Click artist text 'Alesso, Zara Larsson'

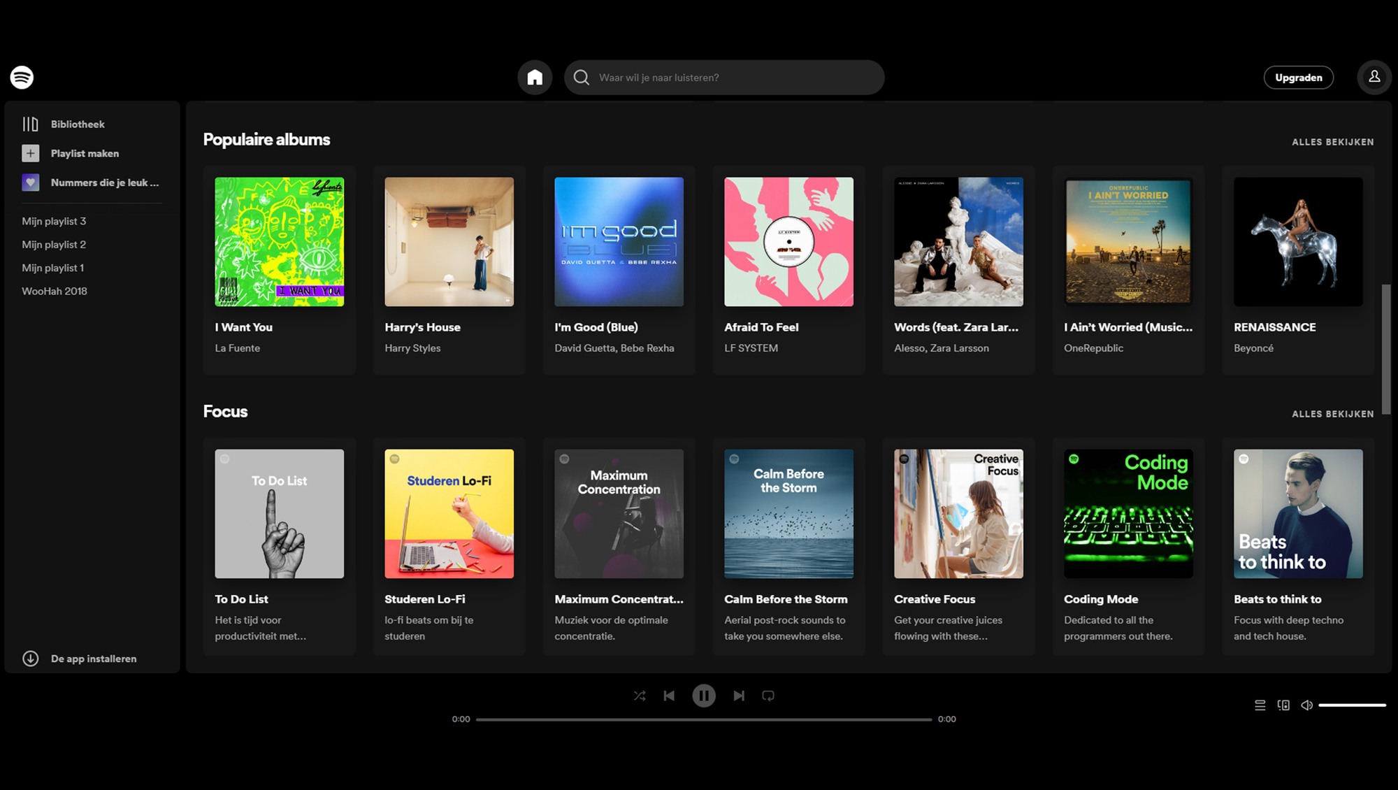[x=942, y=348]
